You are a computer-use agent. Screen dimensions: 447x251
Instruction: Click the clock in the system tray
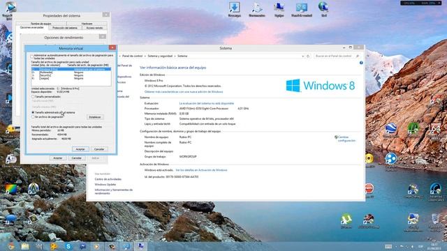(434, 246)
